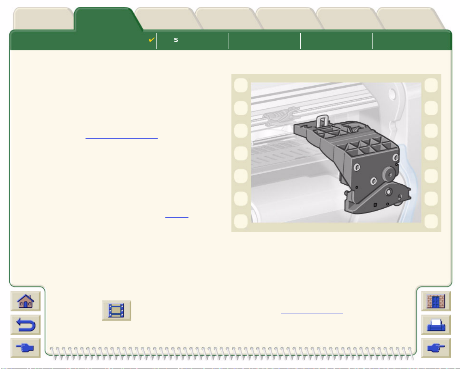This screenshot has height=369, width=460.
Task: Select the section labeled with letter S
Action: click(x=193, y=41)
